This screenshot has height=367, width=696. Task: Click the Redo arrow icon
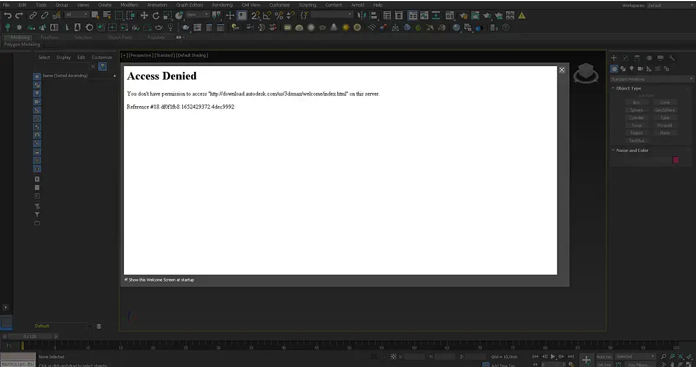click(x=19, y=15)
